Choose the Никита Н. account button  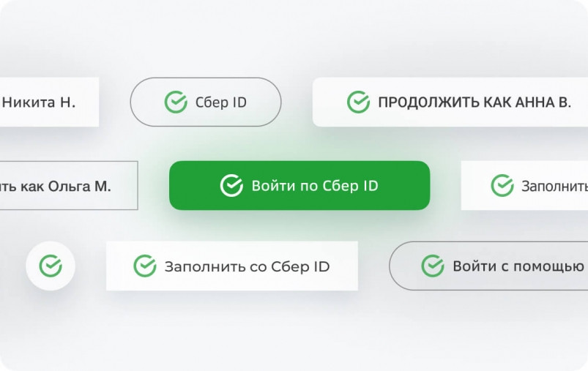[48, 102]
